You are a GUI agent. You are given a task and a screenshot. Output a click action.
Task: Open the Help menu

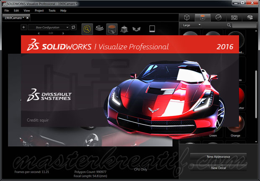(x=63, y=10)
